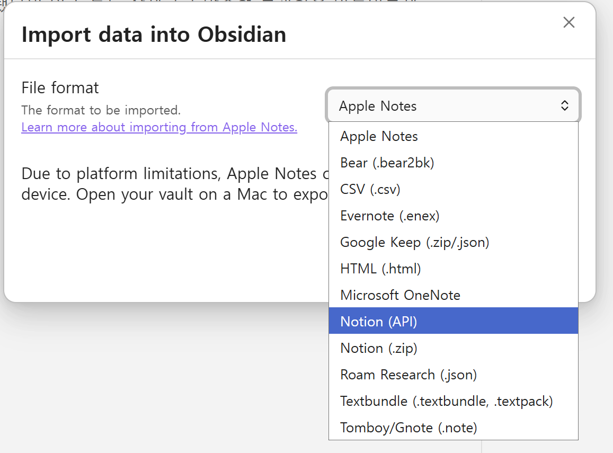
Task: Pick Evernote (.enex) format
Action: [453, 216]
